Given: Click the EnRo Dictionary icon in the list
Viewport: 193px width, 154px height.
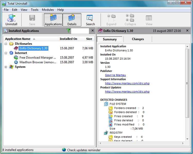Looking at the screenshot, I should pyautogui.click(x=16, y=48).
